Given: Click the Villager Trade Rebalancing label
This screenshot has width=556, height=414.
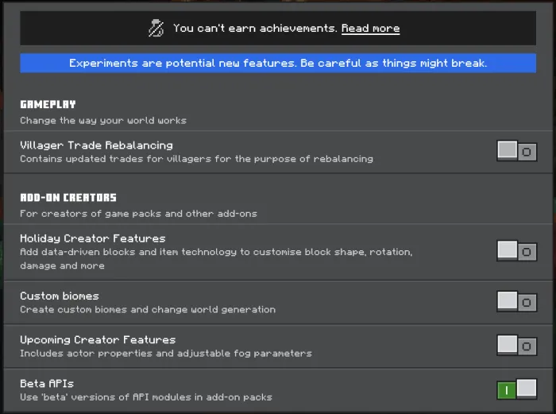Looking at the screenshot, I should 96,145.
